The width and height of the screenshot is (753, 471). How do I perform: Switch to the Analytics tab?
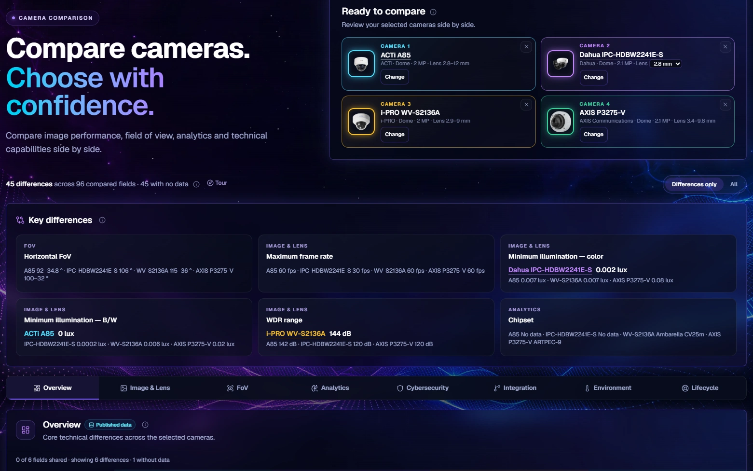[x=330, y=388]
